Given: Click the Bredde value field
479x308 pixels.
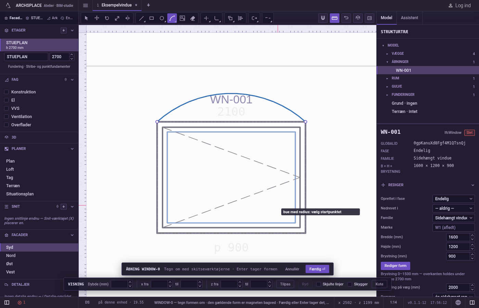Looking at the screenshot, I should tap(458, 237).
